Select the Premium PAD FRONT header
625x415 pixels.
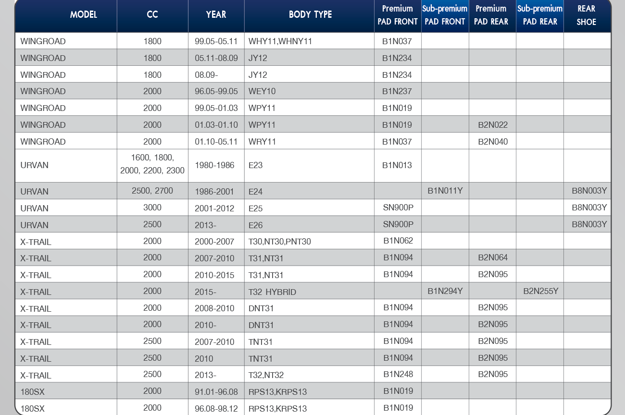point(398,15)
